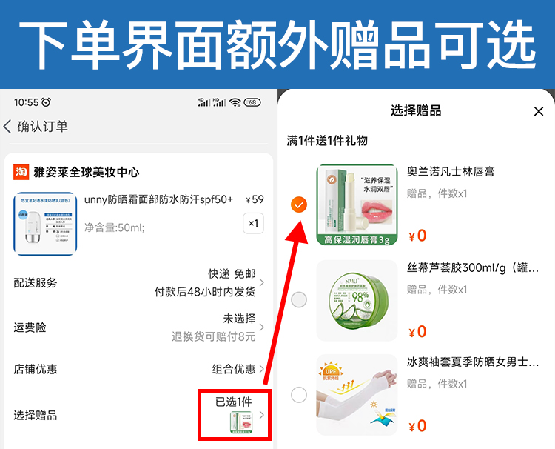Click the orange Taobao shop icon
The image size is (555, 449).
tap(21, 172)
